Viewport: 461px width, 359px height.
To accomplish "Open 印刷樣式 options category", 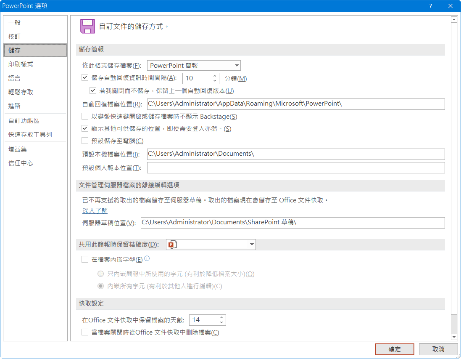I will pyautogui.click(x=35, y=64).
